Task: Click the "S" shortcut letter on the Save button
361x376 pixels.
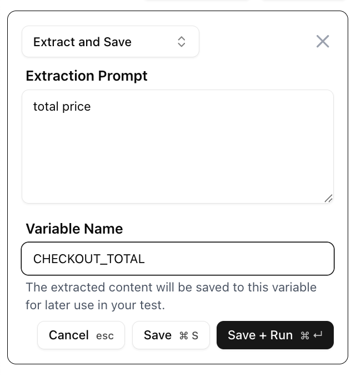Action: tap(195, 335)
